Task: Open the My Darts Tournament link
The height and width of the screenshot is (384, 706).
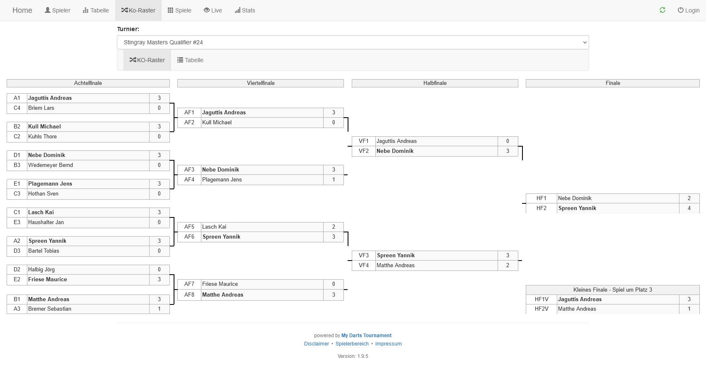Action: point(366,336)
